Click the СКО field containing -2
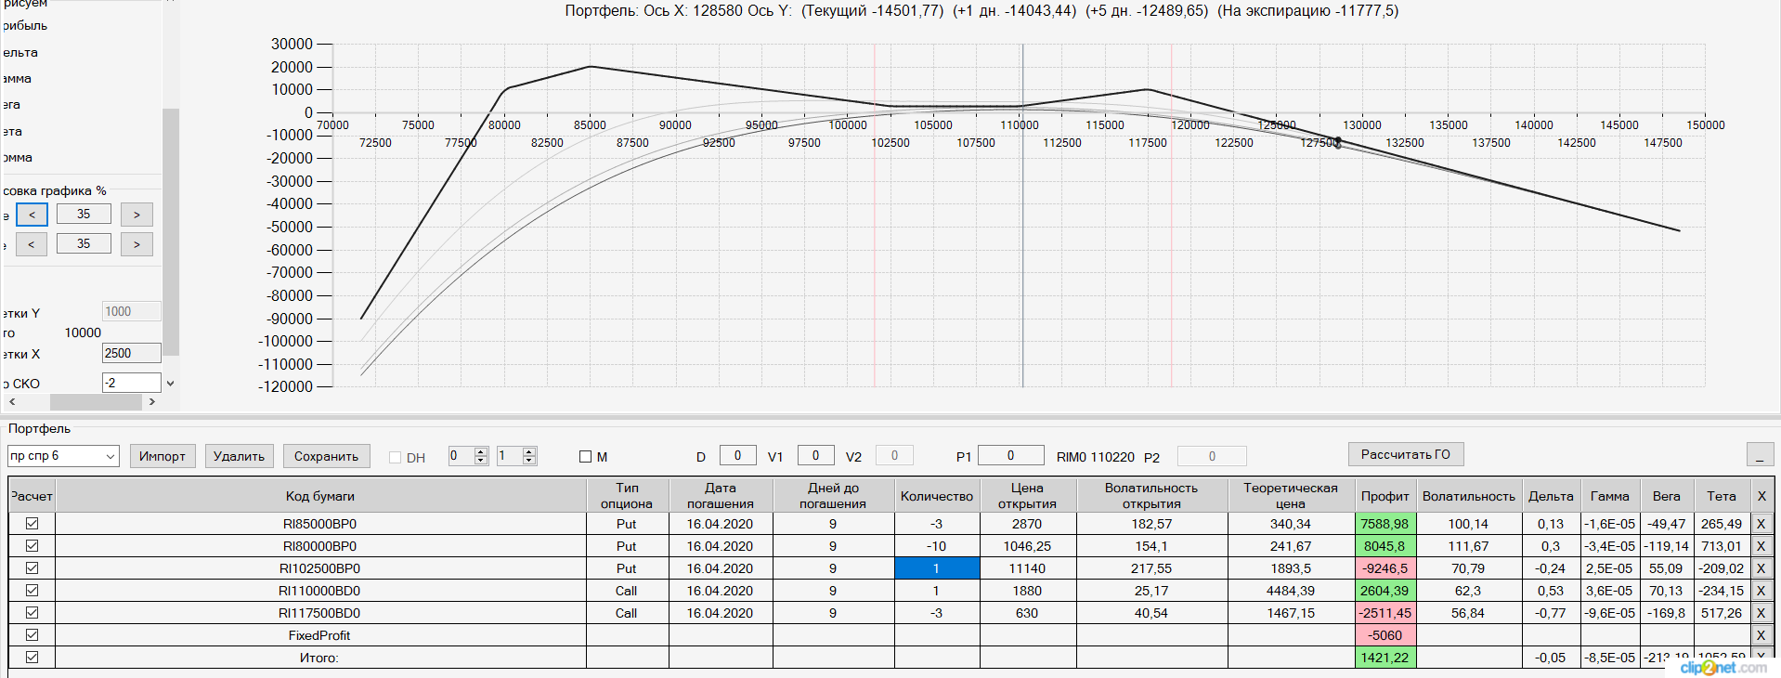The width and height of the screenshot is (1781, 678). pos(131,383)
